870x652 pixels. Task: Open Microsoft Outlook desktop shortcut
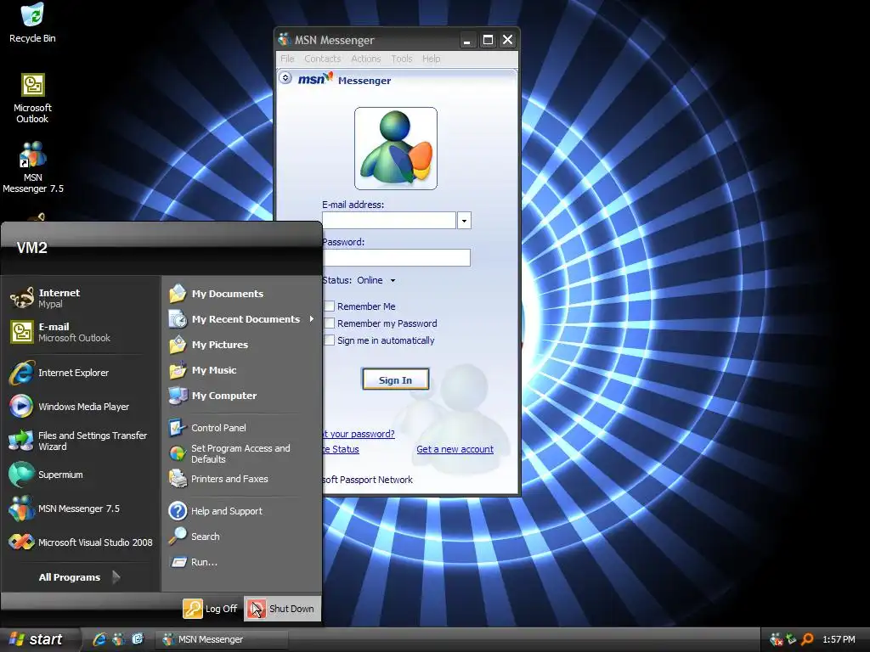coord(32,98)
